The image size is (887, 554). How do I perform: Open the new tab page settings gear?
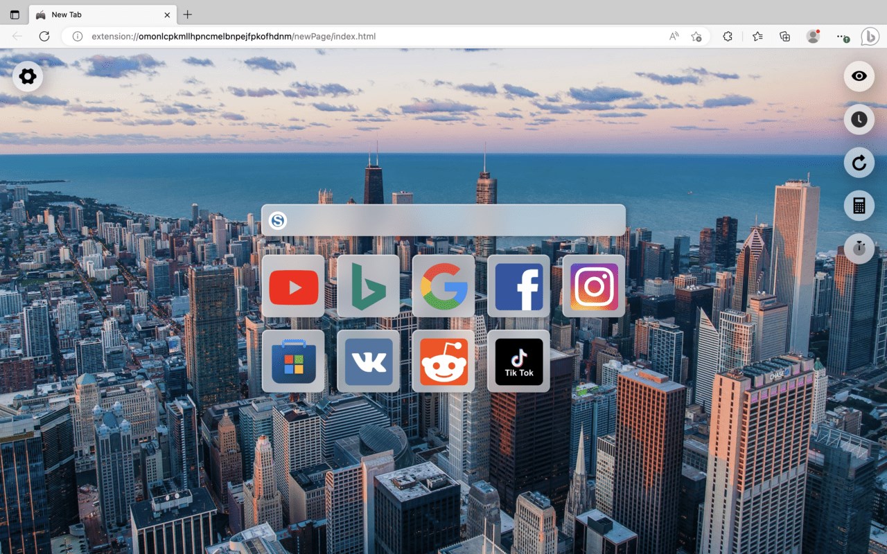(28, 76)
